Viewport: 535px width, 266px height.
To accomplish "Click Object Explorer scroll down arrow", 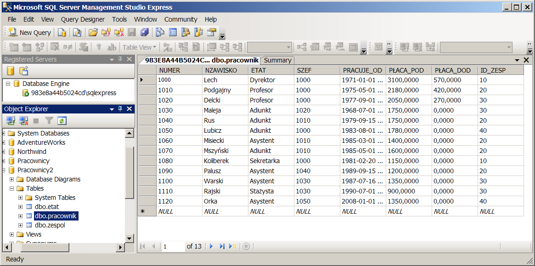I will point(130,238).
